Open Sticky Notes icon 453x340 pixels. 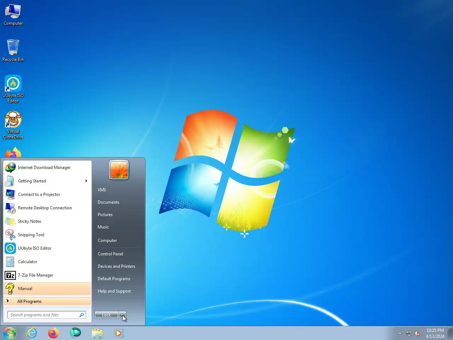click(10, 221)
